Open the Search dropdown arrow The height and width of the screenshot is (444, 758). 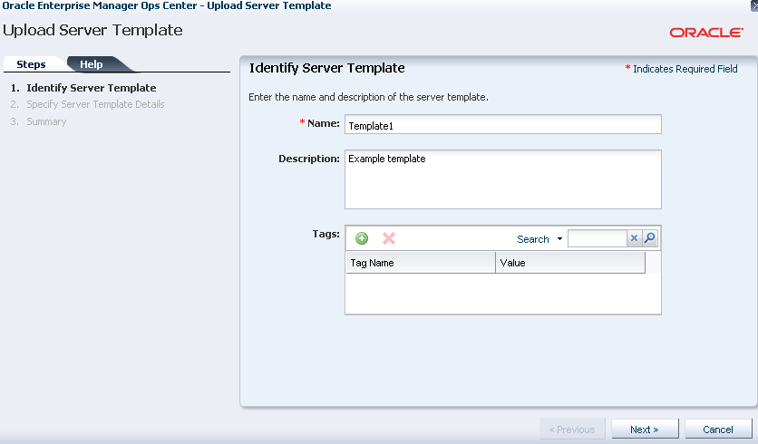pos(559,239)
